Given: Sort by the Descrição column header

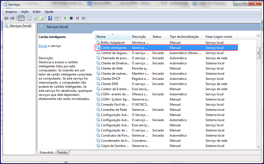Looking at the screenshot, I should [x=140, y=36].
